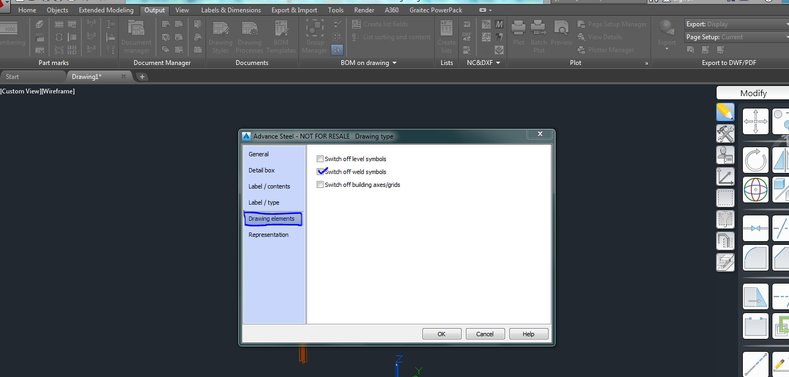Click Plotter Manager
The height and width of the screenshot is (377, 789).
605,50
